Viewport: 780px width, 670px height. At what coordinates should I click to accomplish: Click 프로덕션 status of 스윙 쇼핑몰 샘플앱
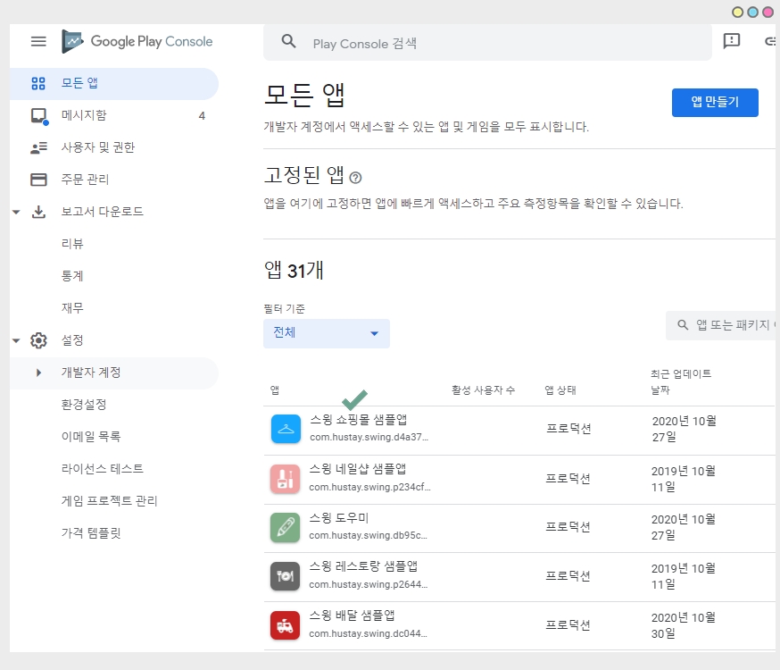(568, 429)
